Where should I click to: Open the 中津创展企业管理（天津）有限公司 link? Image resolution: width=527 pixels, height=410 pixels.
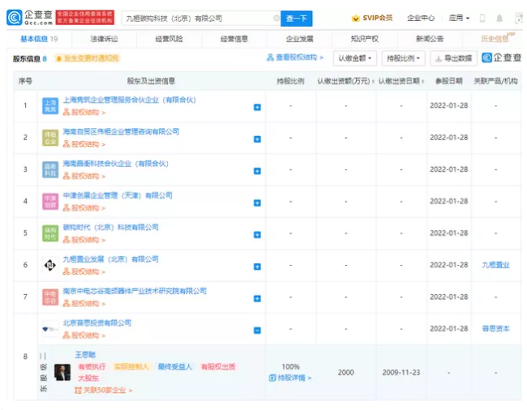118,195
